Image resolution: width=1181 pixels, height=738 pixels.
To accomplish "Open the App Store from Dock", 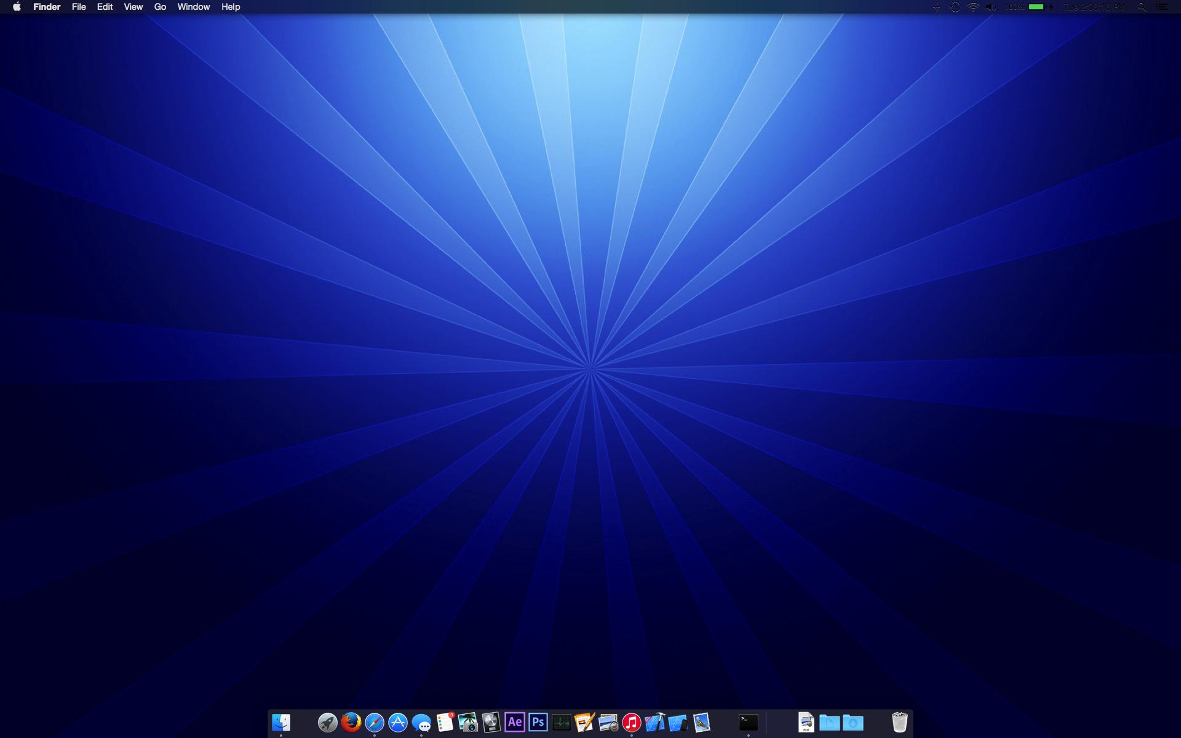I will (x=398, y=722).
